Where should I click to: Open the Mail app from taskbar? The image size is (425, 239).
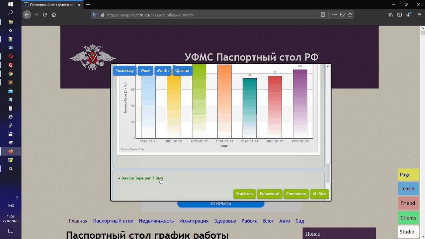pos(11,91)
